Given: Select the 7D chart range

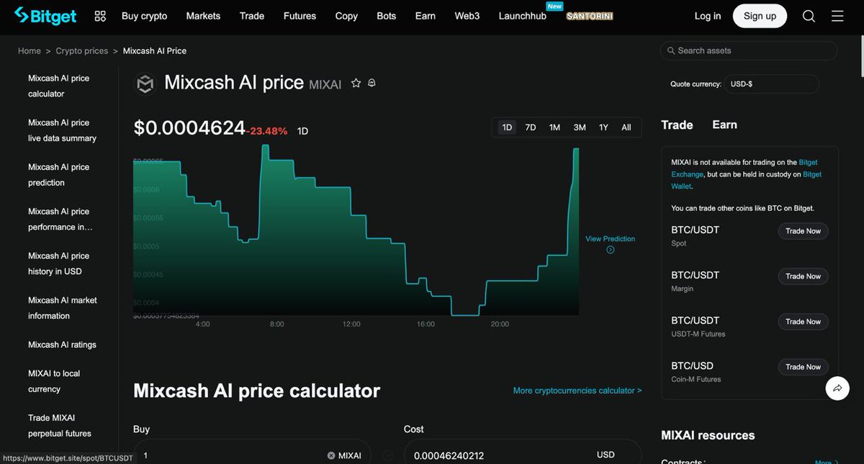Looking at the screenshot, I should (531, 128).
